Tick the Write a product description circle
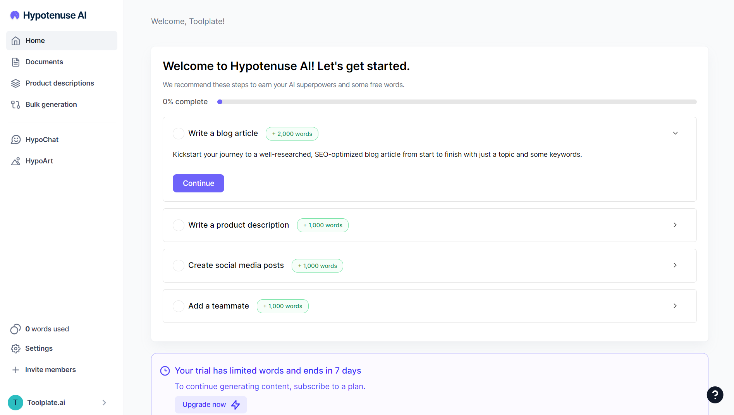 coord(179,225)
